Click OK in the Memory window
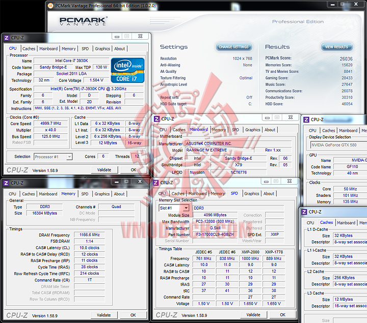The height and width of the screenshot is (323, 367). pos(133,315)
